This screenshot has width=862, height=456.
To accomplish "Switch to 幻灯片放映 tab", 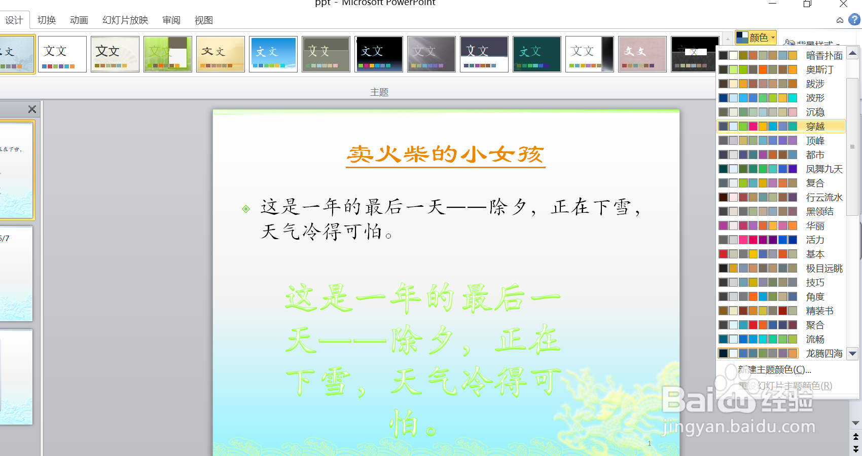I will [125, 20].
